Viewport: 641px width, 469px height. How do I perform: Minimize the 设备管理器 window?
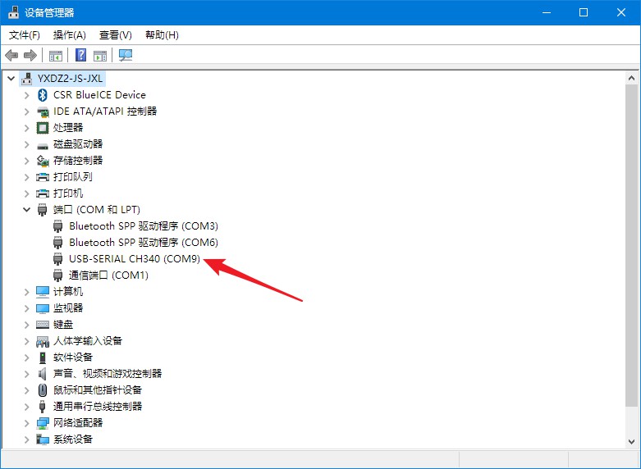[547, 12]
